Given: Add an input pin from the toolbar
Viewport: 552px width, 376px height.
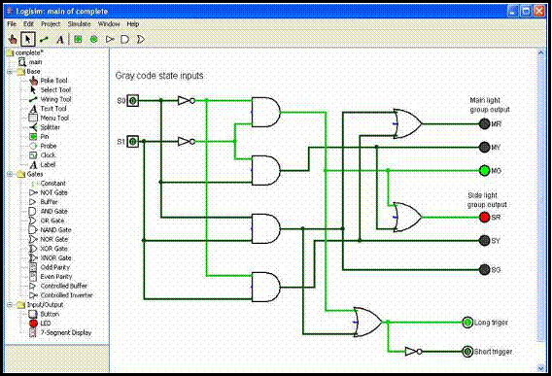Looking at the screenshot, I should 78,39.
